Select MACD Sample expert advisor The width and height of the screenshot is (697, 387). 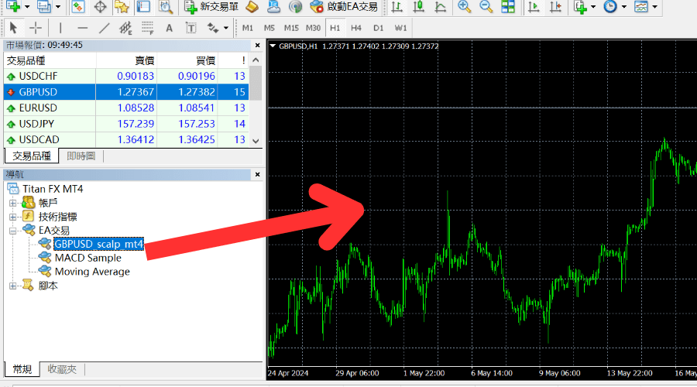pos(88,258)
